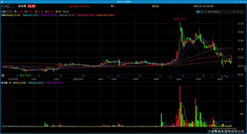This screenshot has height=134, width=247.
Task: Click the SMA(60) 25.62 moving average label
Action: [67, 15]
